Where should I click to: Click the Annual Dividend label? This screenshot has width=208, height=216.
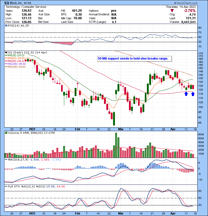tap(99, 15)
